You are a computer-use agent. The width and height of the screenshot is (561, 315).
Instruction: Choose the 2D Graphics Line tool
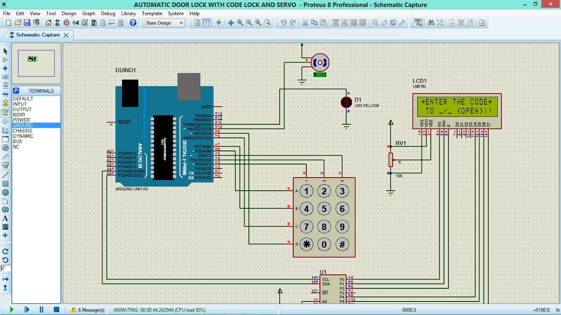pos(5,175)
